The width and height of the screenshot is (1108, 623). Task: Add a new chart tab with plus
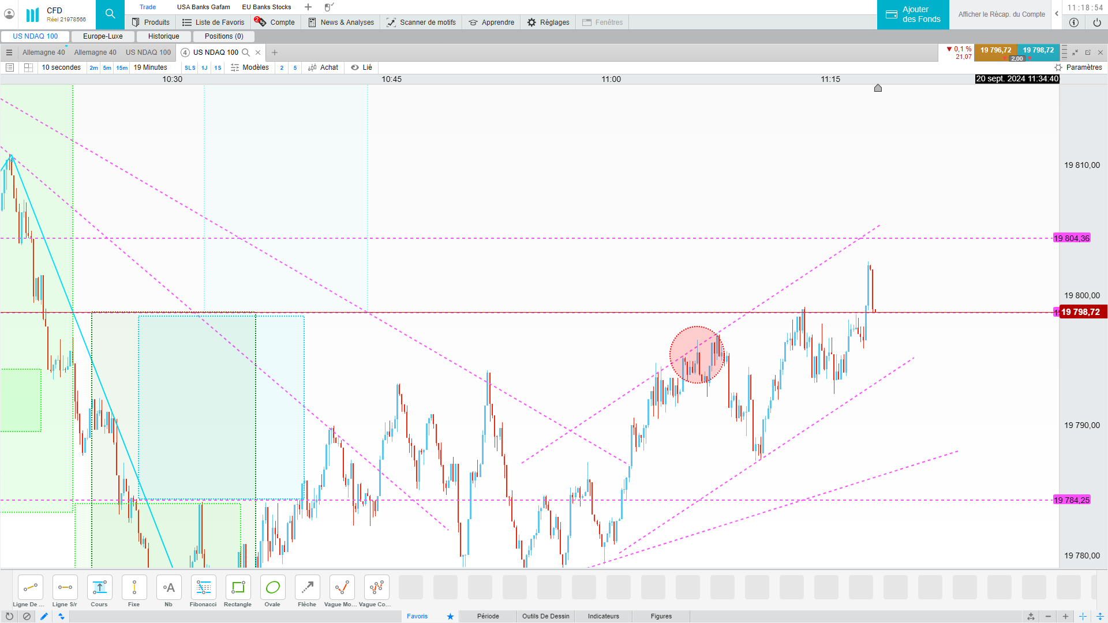click(275, 52)
